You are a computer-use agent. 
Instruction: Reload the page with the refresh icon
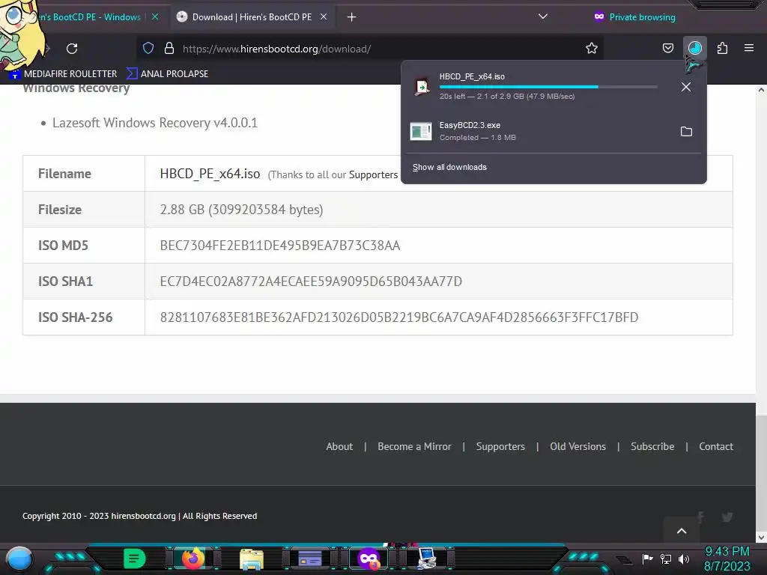point(72,49)
